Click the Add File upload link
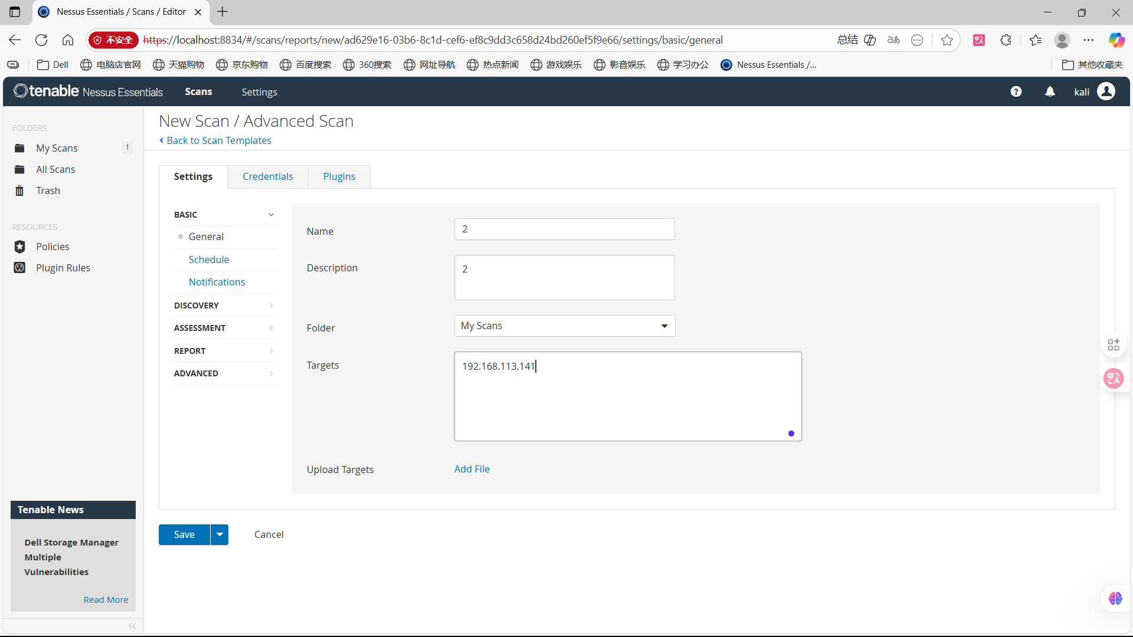 (x=471, y=469)
